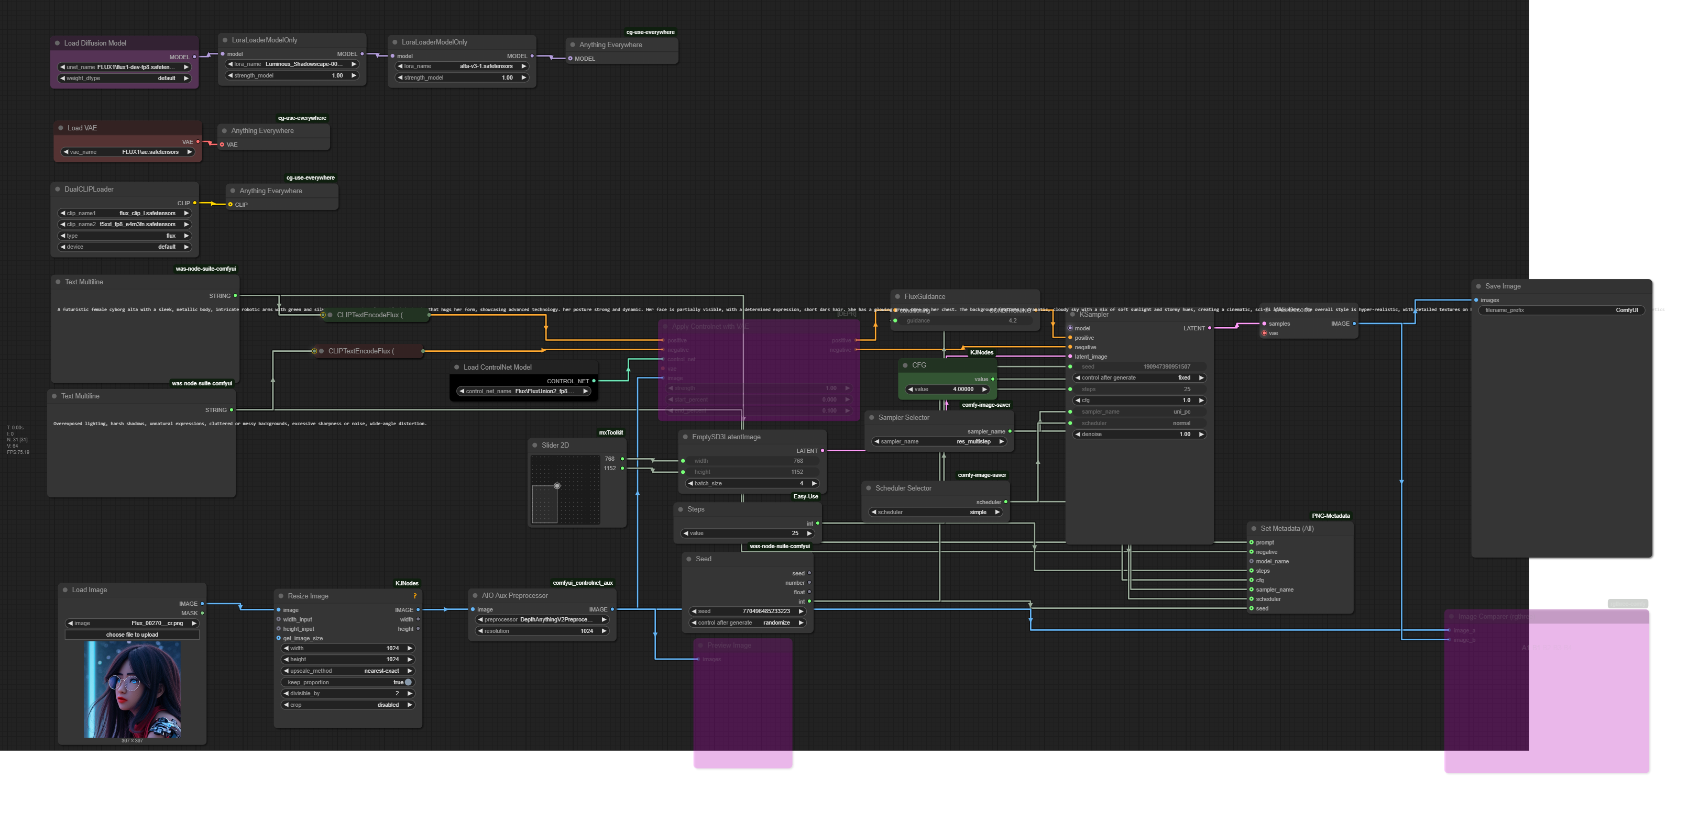Open the clip_name1 dropdown

125,214
